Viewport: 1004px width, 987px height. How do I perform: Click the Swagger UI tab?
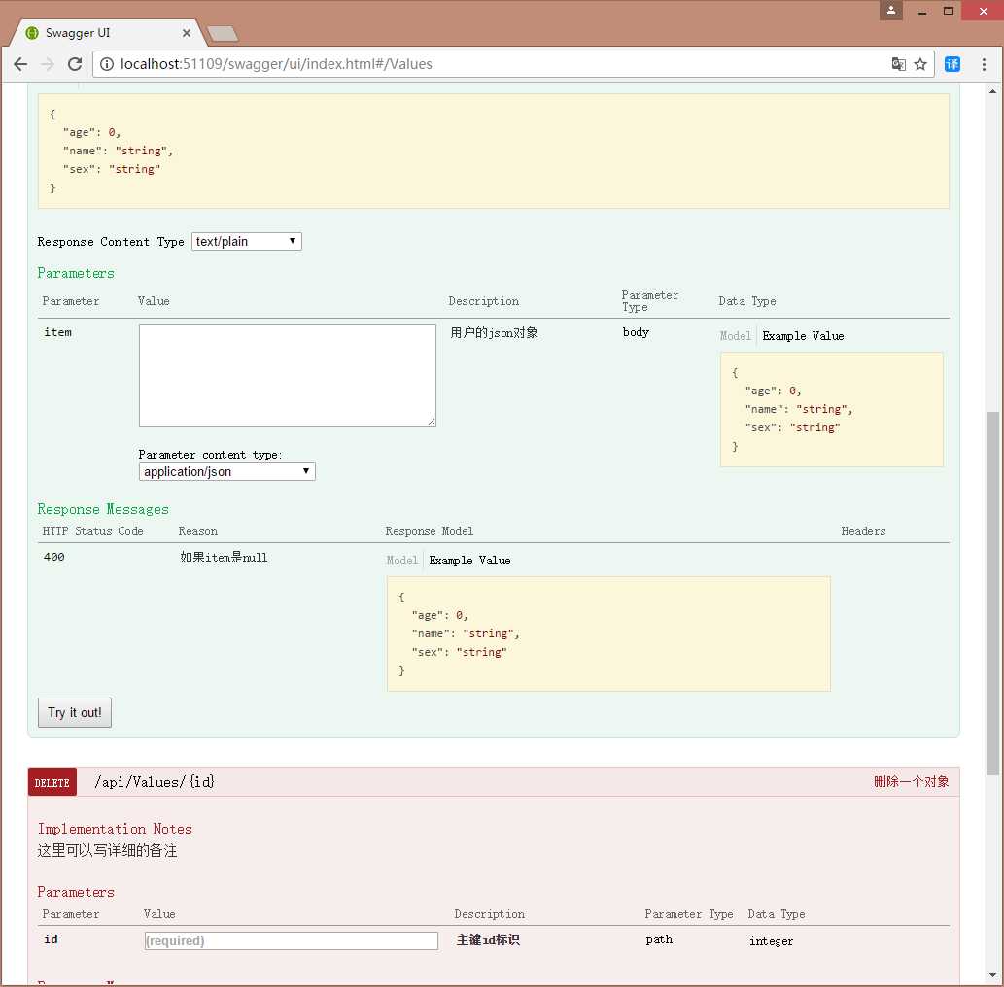106,33
